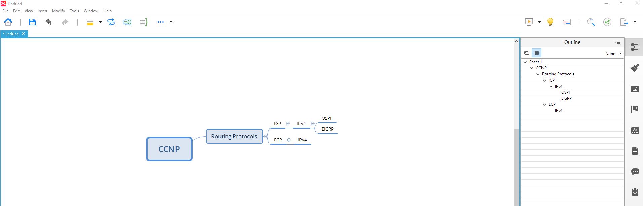Insert a relationship connector
643x206 pixels.
pos(111,22)
